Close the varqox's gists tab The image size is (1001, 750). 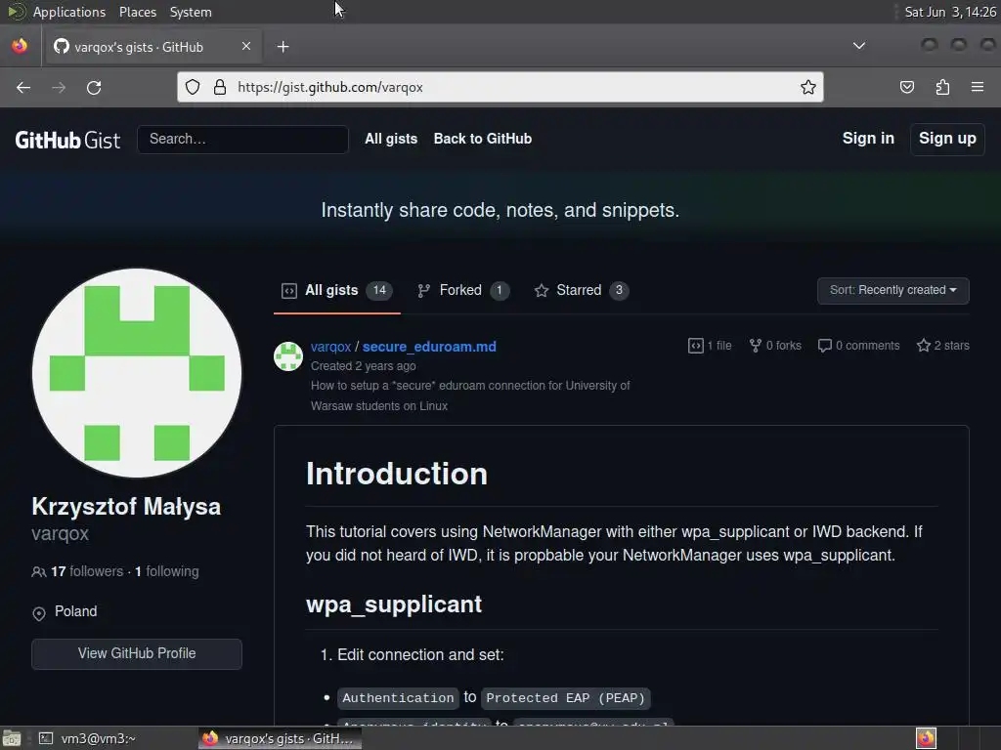(x=246, y=46)
